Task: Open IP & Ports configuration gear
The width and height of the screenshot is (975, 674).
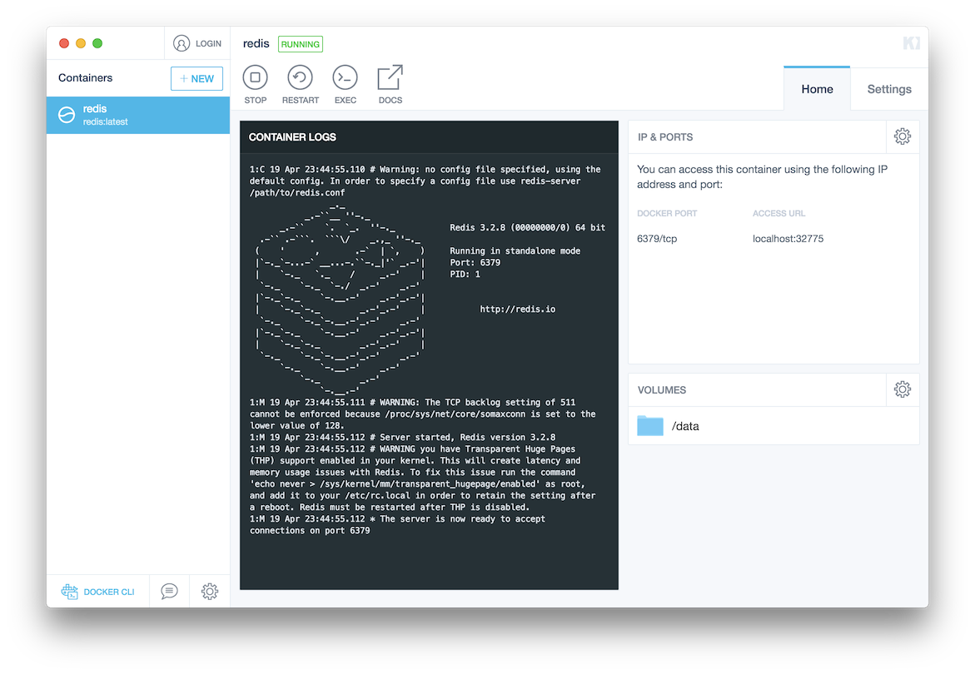Action: pos(903,136)
